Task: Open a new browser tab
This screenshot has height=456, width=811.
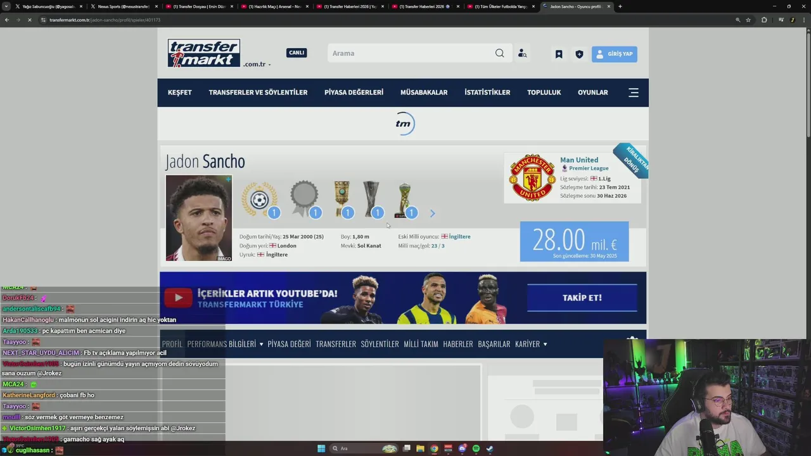Action: 620,6
